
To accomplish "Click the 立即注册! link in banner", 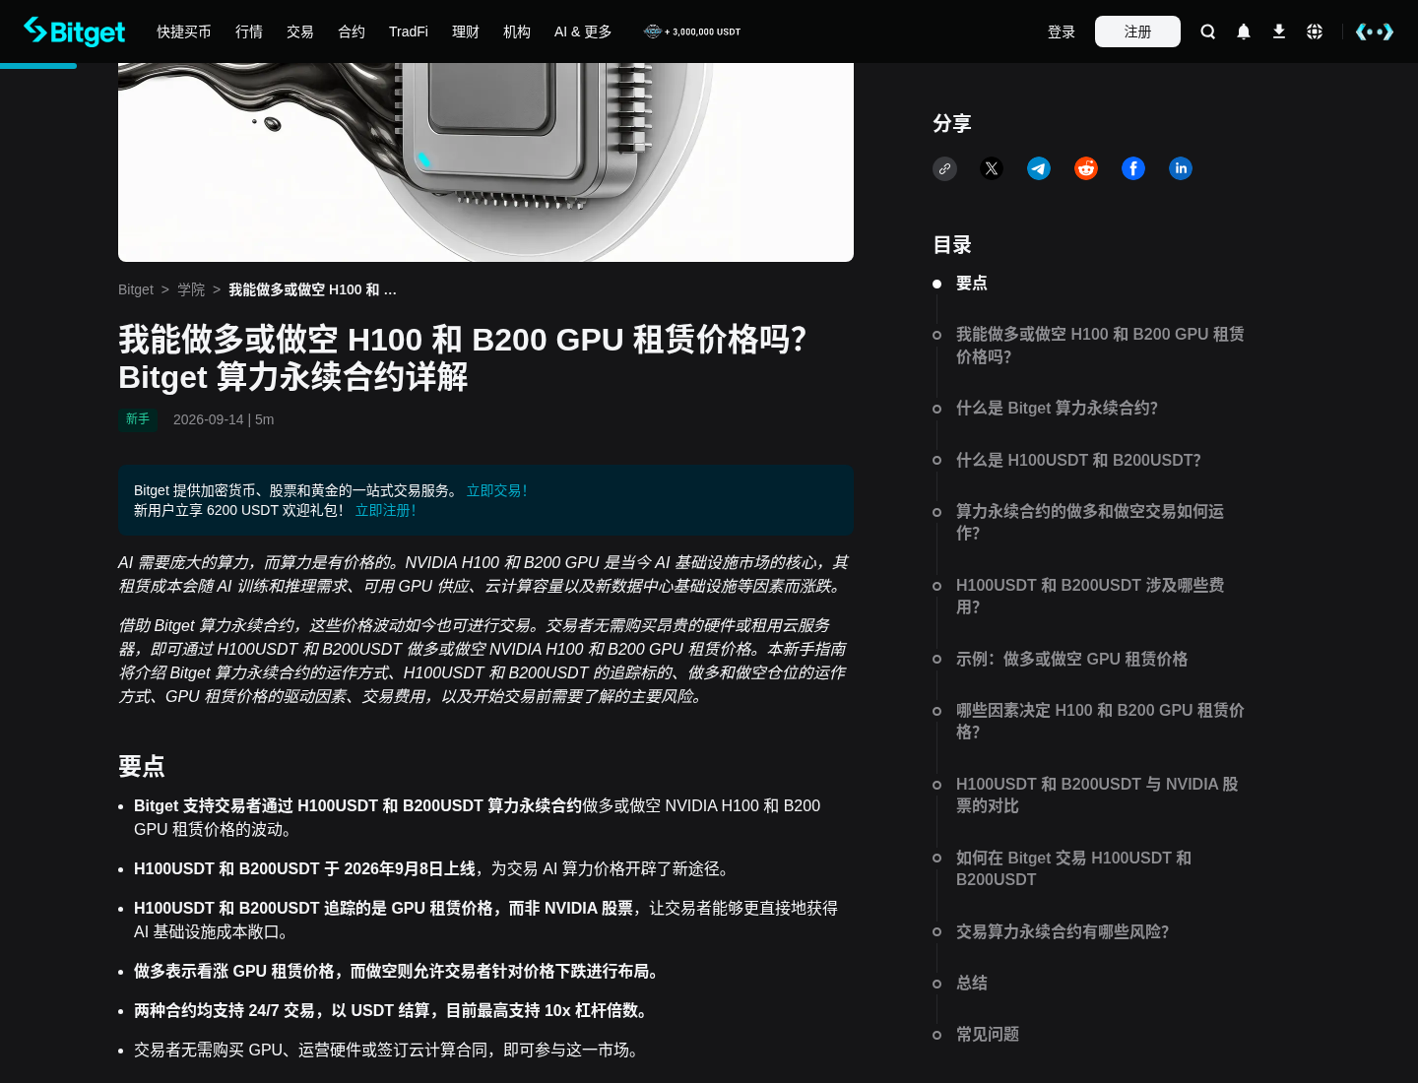I will click(386, 510).
